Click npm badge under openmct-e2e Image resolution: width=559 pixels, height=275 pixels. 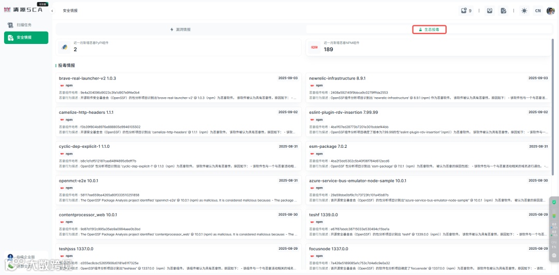point(66,188)
